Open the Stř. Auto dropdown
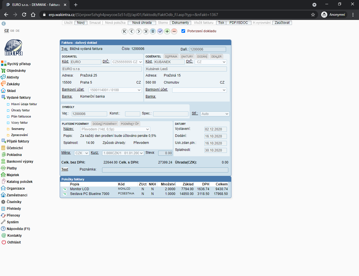This screenshot has height=276, width=359. pyautogui.click(x=215, y=114)
